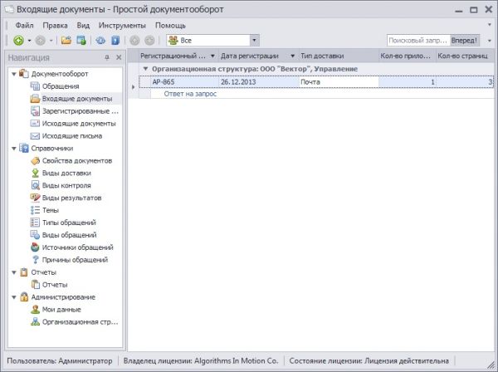
Task: Pin the Навигация panel
Action: click(107, 57)
